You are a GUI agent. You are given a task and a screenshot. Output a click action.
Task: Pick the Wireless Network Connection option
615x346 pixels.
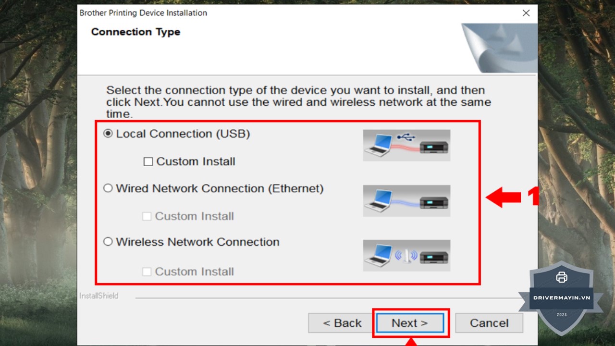[x=108, y=242]
